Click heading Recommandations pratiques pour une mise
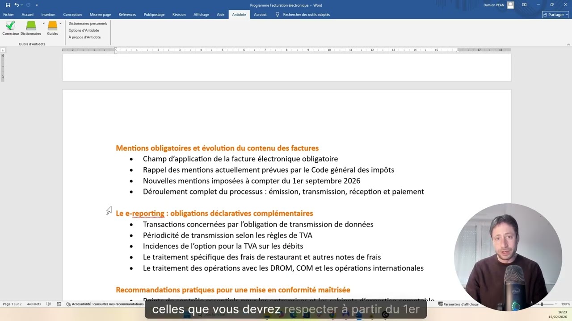The image size is (572, 321). pyautogui.click(x=233, y=290)
